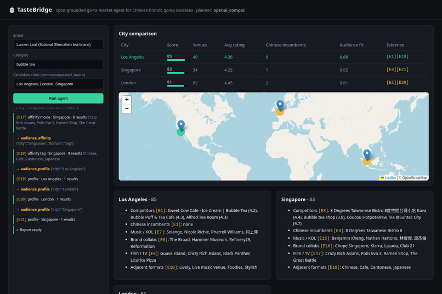Click the London score bar 81
Viewport: 442px width, 294px height.
point(177,85)
